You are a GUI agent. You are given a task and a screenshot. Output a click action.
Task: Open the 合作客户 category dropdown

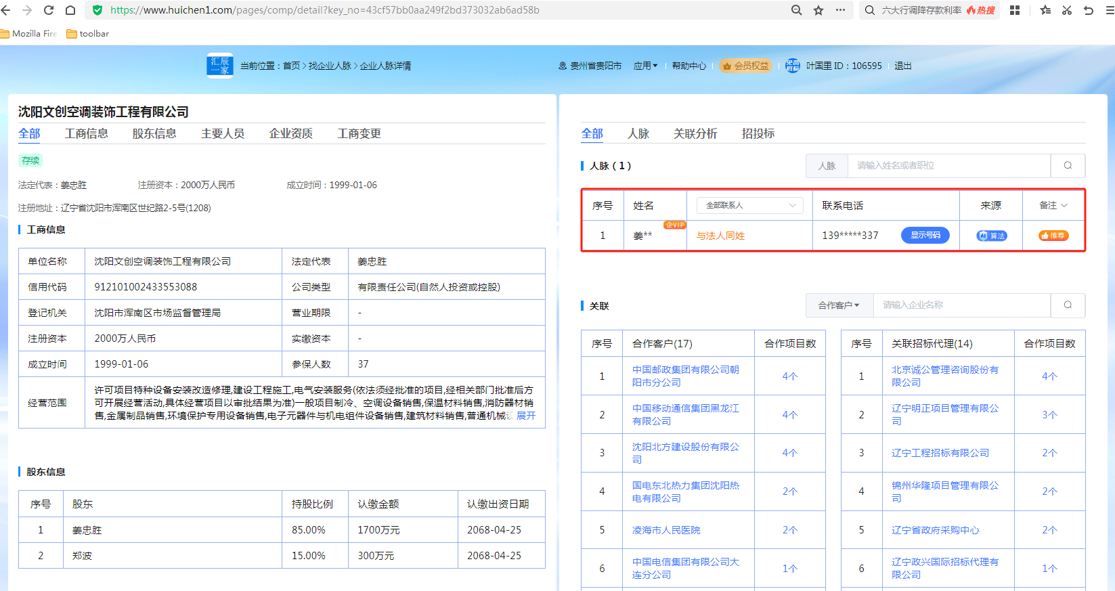pos(839,305)
